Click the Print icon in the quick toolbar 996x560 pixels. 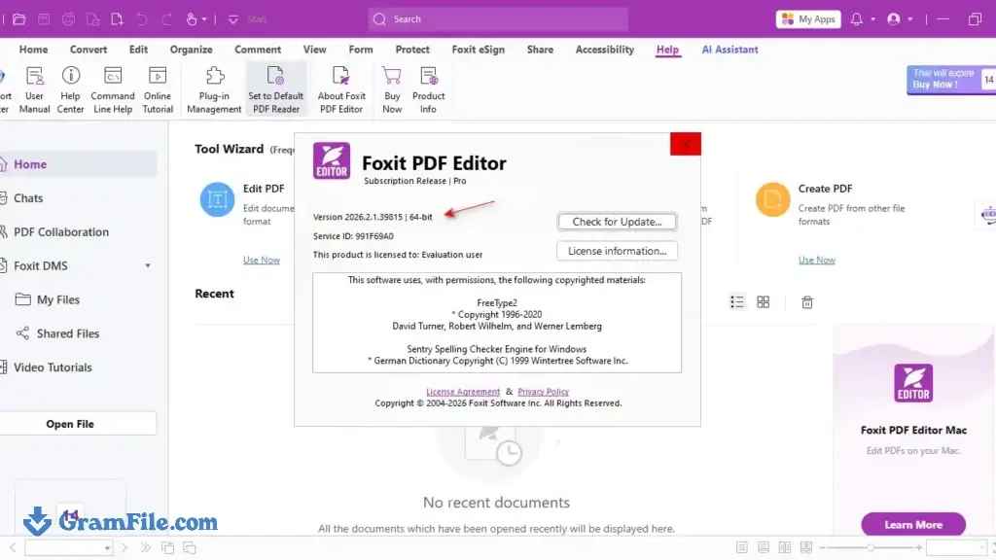[x=68, y=19]
